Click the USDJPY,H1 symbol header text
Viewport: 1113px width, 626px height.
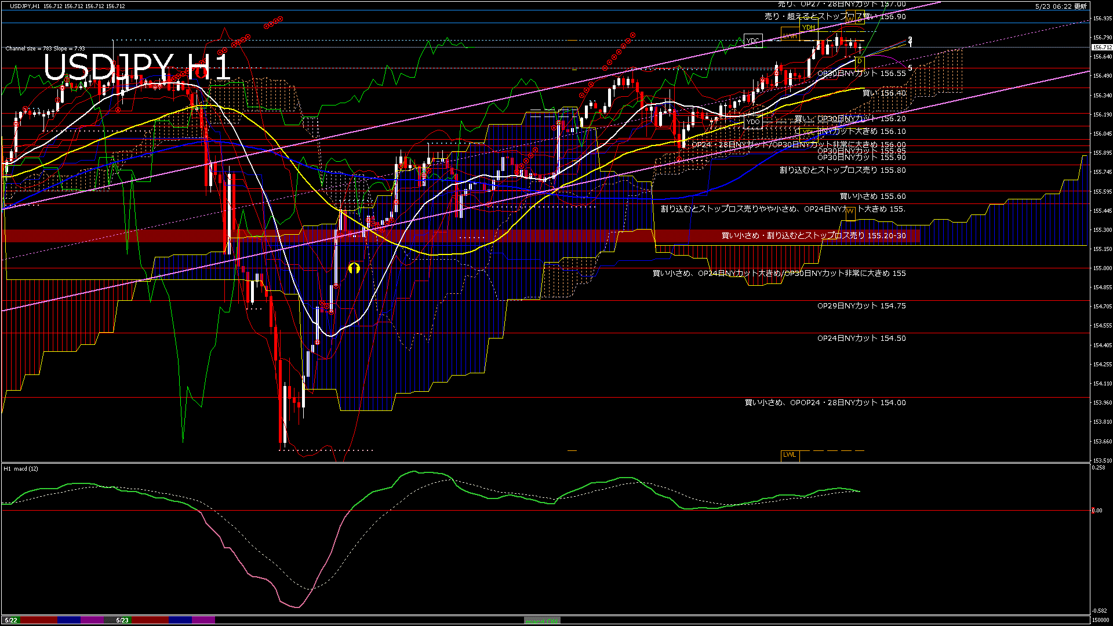(x=25, y=6)
